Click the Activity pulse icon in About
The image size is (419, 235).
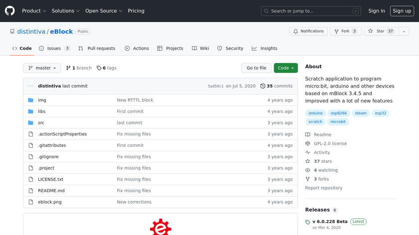(308, 152)
